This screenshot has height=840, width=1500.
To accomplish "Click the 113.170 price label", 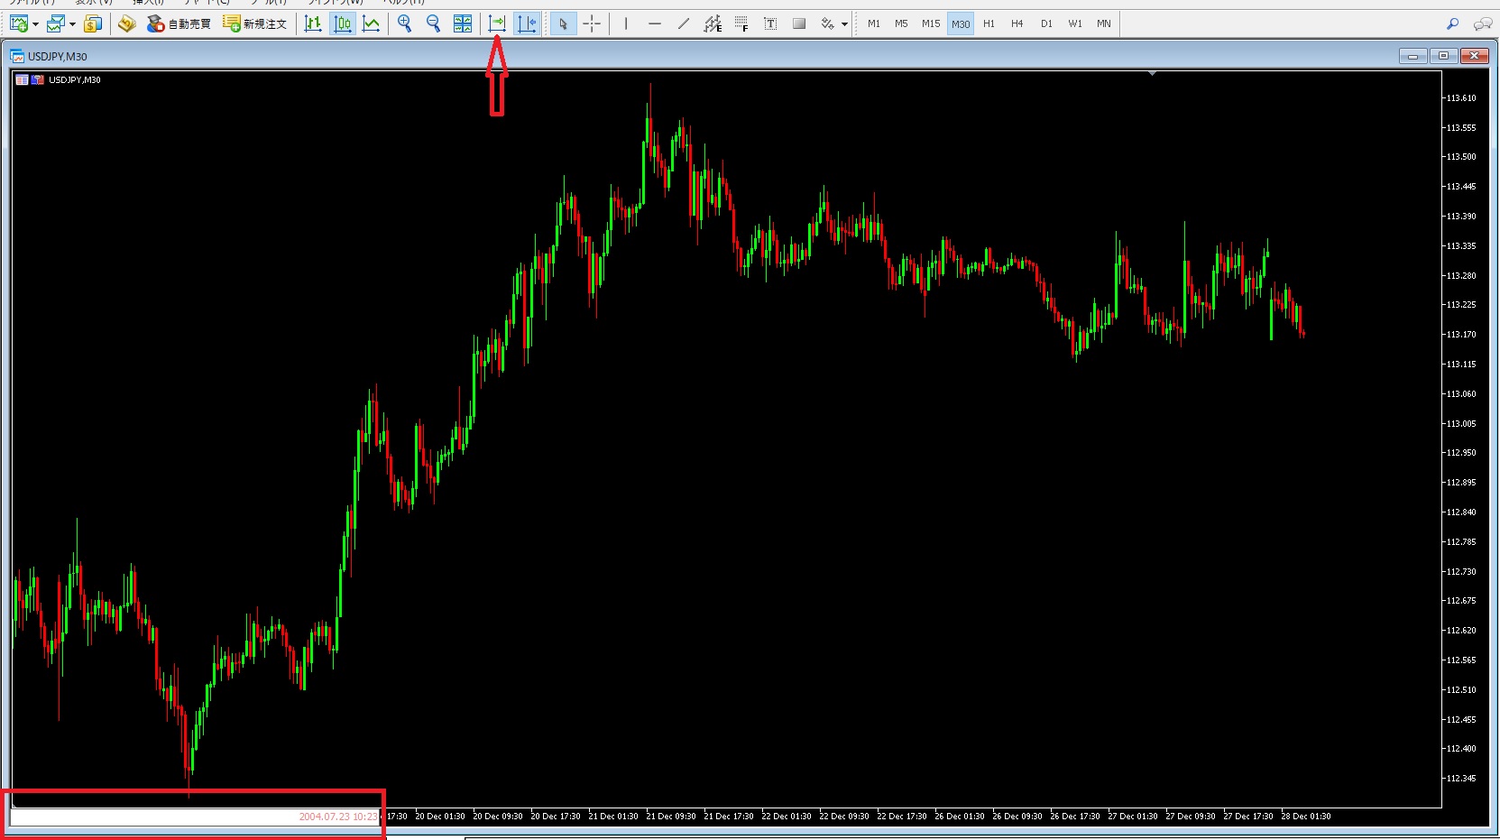I will (x=1461, y=334).
